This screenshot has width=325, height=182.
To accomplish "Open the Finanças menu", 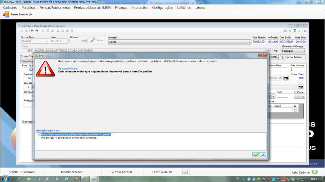I will (121, 8).
